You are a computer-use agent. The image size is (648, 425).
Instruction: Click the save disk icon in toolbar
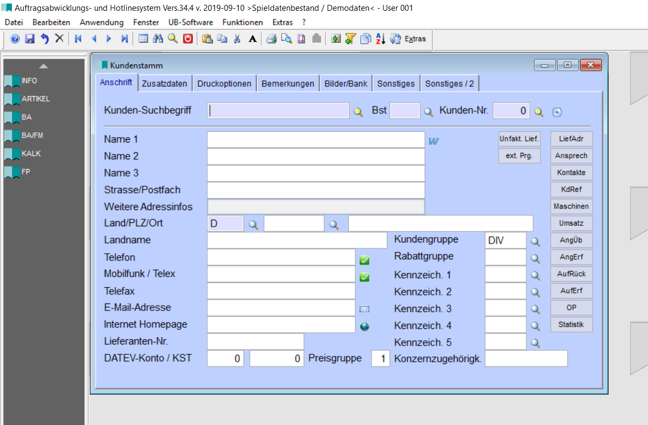tap(30, 39)
